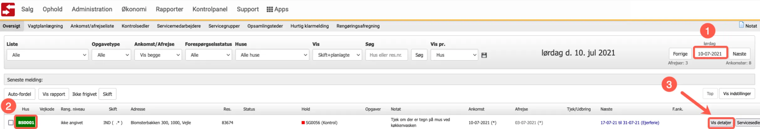Tick the checkbox for house BS0001
The image size is (760, 129).
11,122
